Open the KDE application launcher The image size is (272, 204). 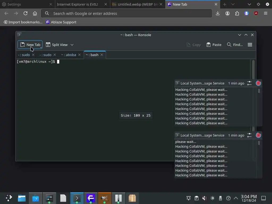pyautogui.click(x=9, y=198)
